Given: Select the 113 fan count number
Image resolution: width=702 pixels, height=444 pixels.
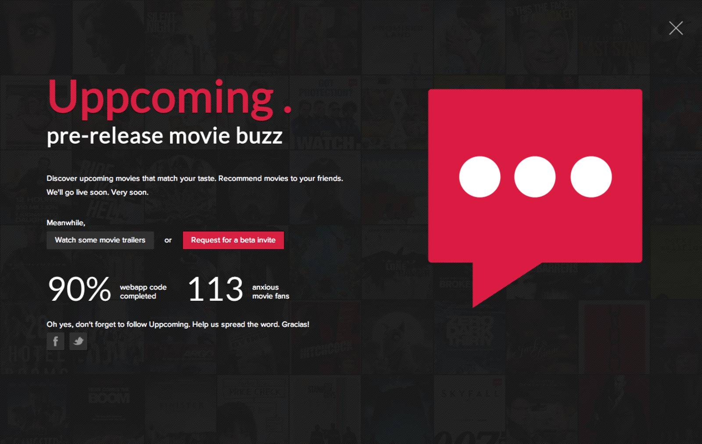Looking at the screenshot, I should pos(215,289).
